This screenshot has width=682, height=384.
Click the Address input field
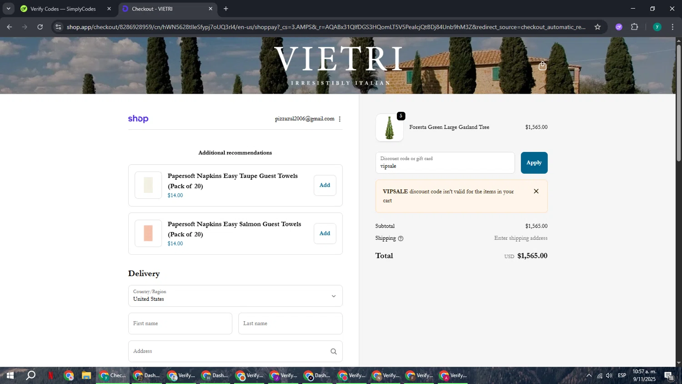click(235, 351)
